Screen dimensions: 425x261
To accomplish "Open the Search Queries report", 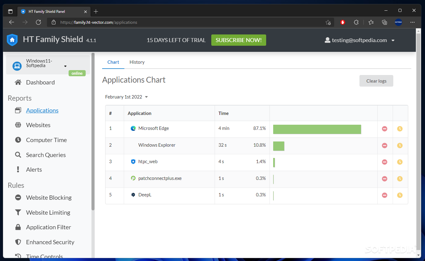I will pos(46,155).
